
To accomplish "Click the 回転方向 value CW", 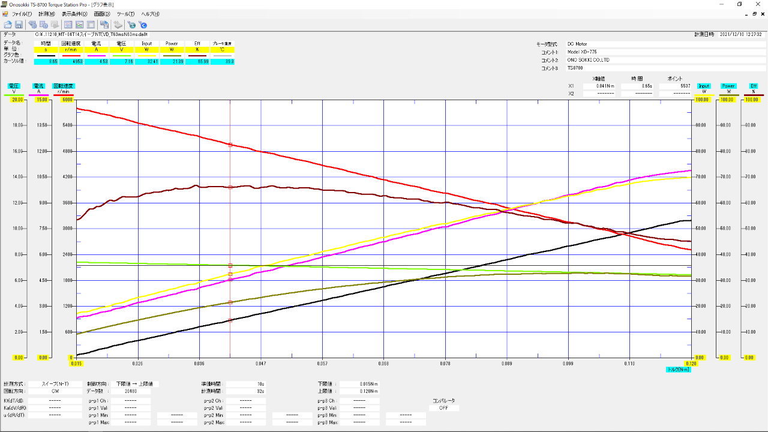I will [55, 391].
